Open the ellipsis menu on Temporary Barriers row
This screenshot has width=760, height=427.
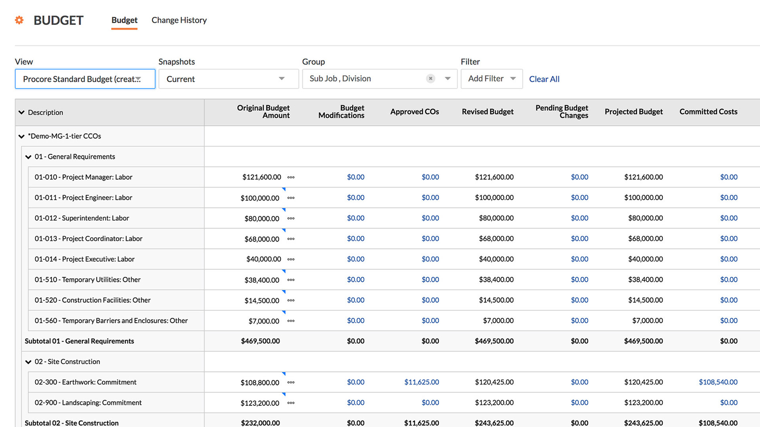coord(291,321)
